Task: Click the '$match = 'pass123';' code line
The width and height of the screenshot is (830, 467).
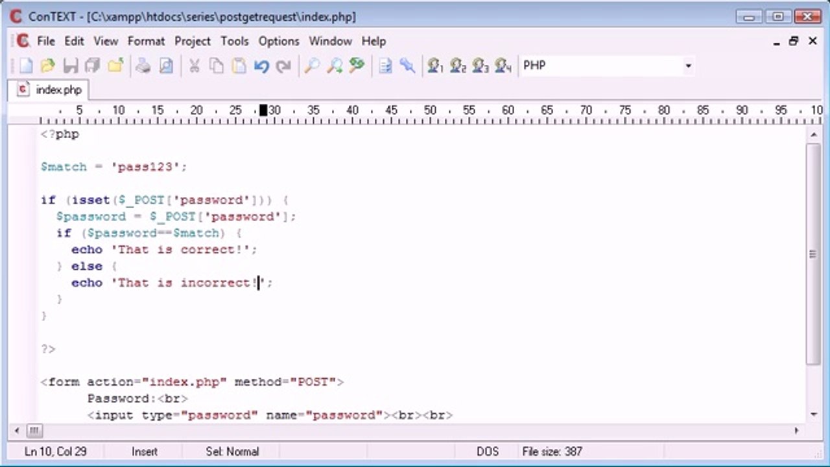Action: click(113, 167)
